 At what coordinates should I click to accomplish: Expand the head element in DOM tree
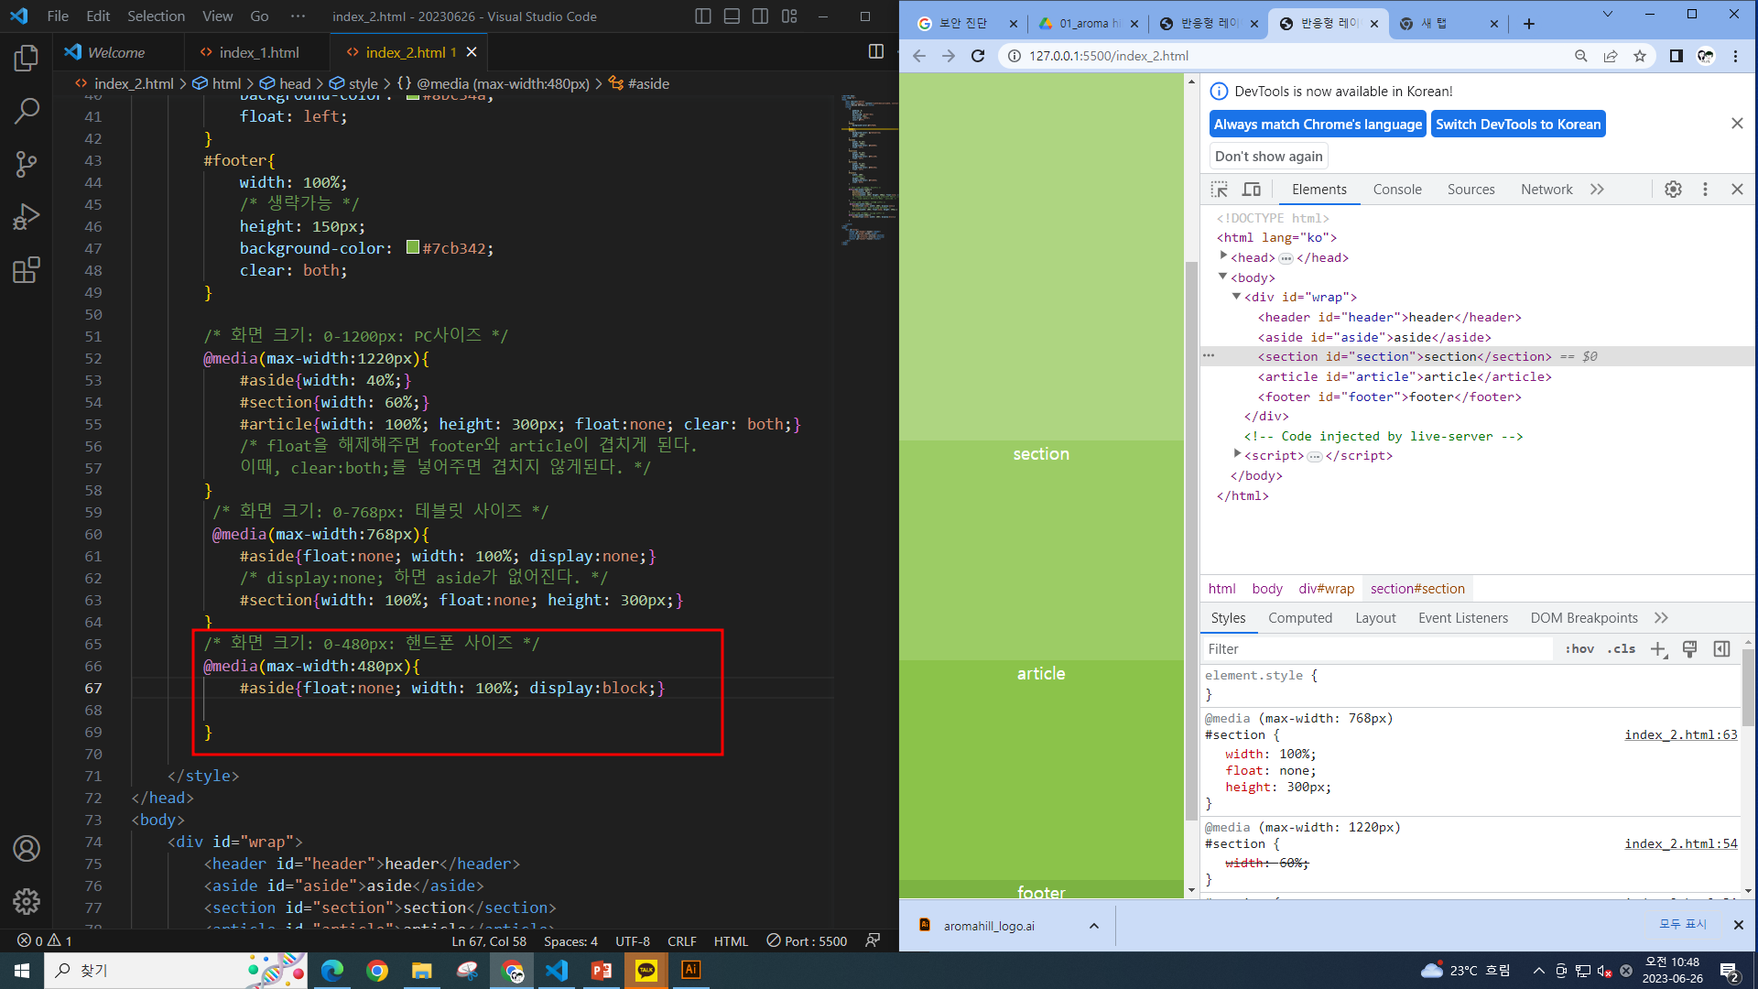[1223, 257]
